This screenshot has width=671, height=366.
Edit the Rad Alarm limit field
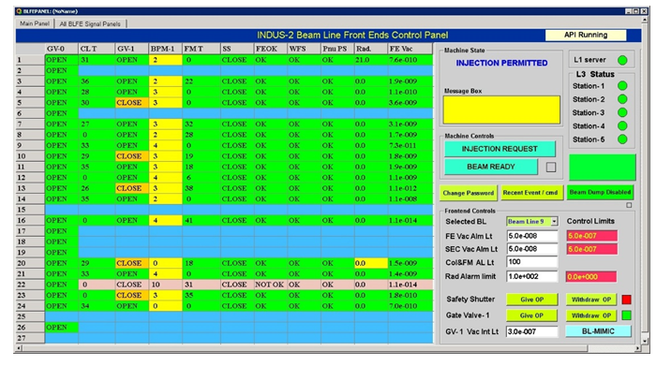532,276
